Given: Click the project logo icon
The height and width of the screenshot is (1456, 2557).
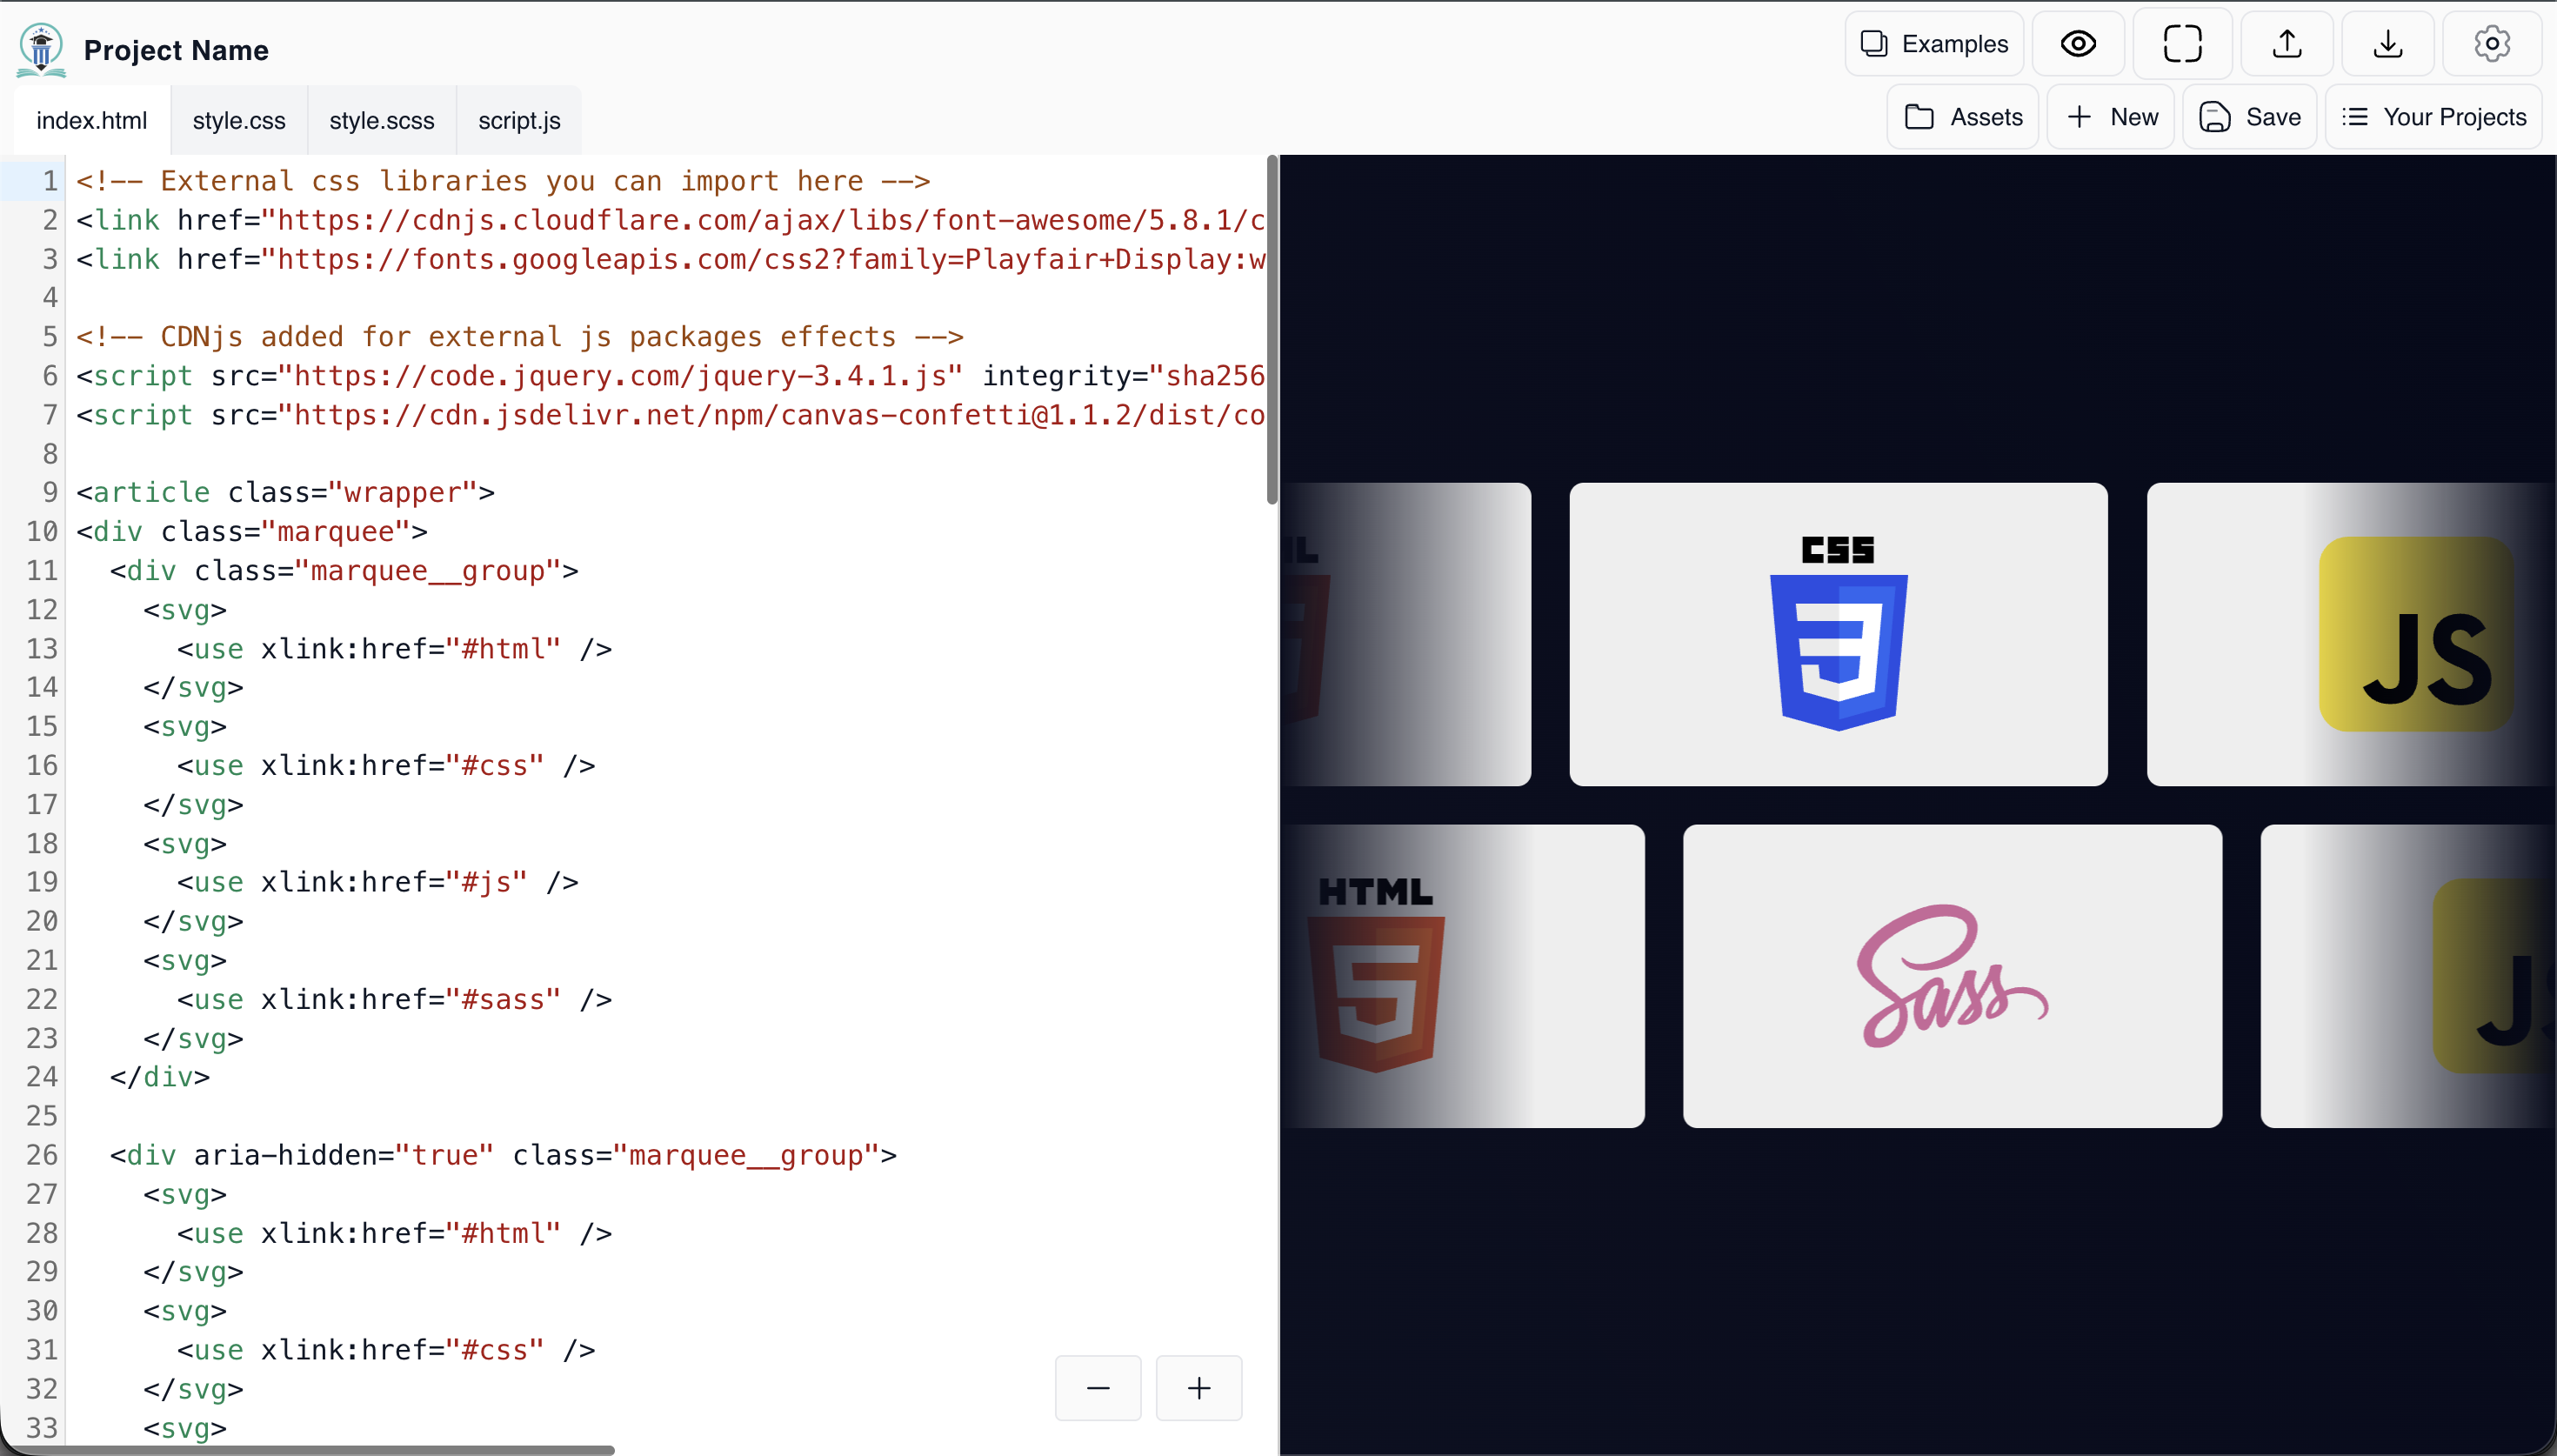Looking at the screenshot, I should [x=41, y=50].
